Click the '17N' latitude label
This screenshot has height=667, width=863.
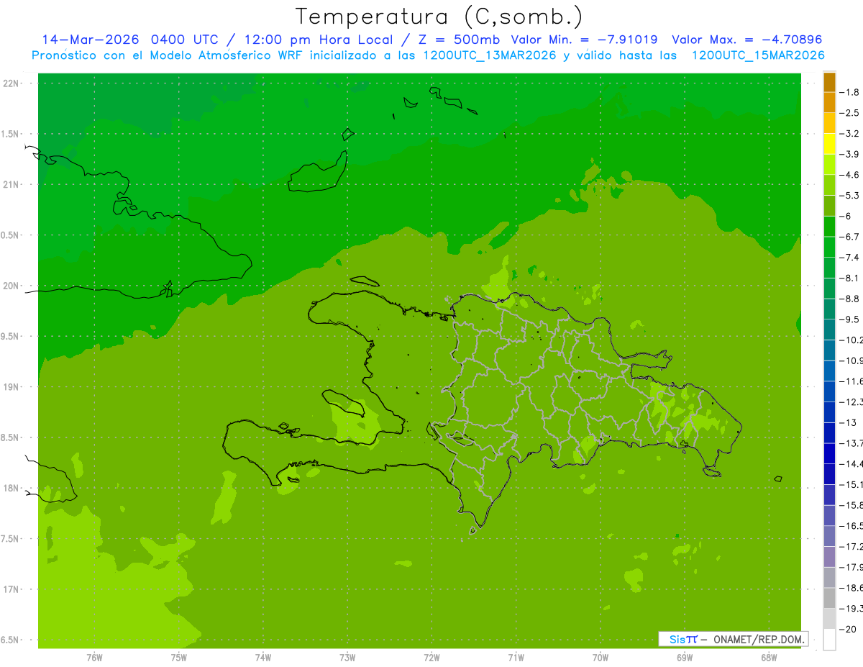[x=12, y=589]
